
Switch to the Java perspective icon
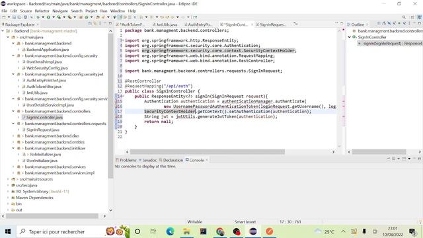coord(420,17)
